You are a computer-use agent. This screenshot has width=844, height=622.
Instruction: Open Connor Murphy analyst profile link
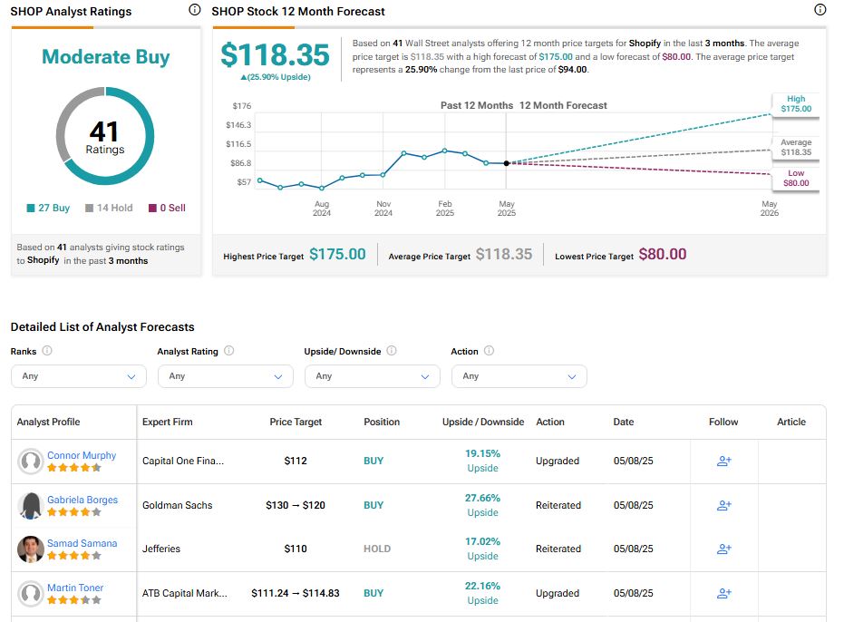82,455
